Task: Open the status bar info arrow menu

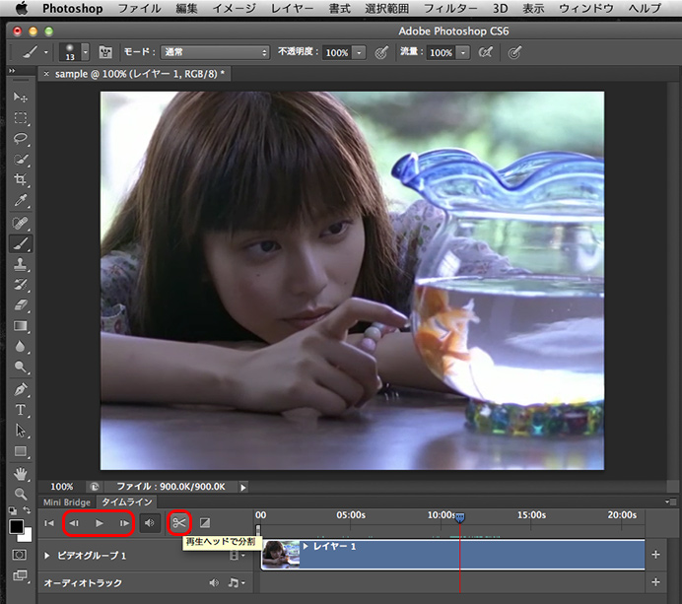Action: 243,487
